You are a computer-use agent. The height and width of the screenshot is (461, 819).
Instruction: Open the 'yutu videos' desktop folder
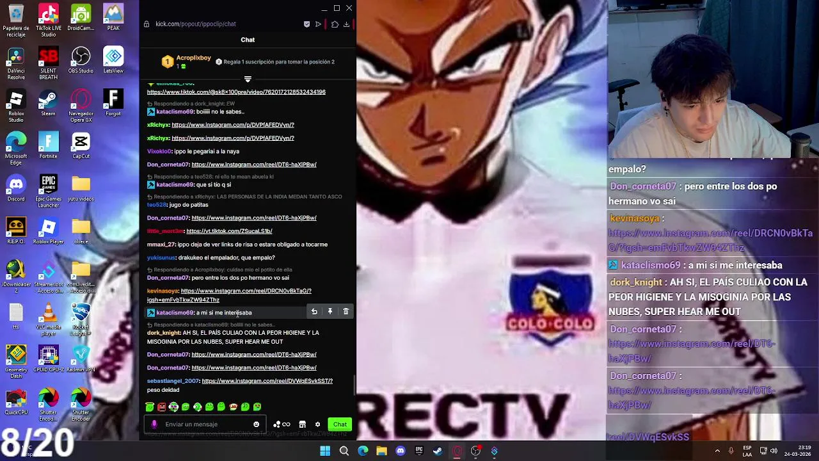(x=81, y=188)
